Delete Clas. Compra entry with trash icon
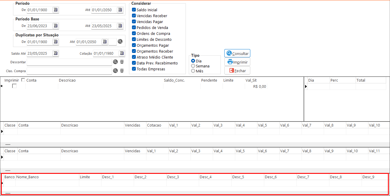 point(122,71)
